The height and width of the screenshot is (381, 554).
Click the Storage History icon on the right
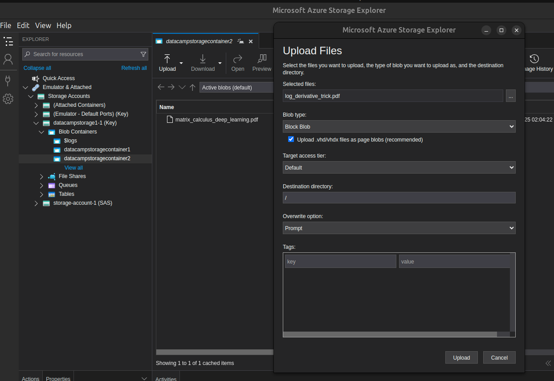(534, 58)
